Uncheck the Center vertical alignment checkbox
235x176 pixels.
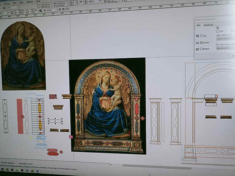[201, 43]
